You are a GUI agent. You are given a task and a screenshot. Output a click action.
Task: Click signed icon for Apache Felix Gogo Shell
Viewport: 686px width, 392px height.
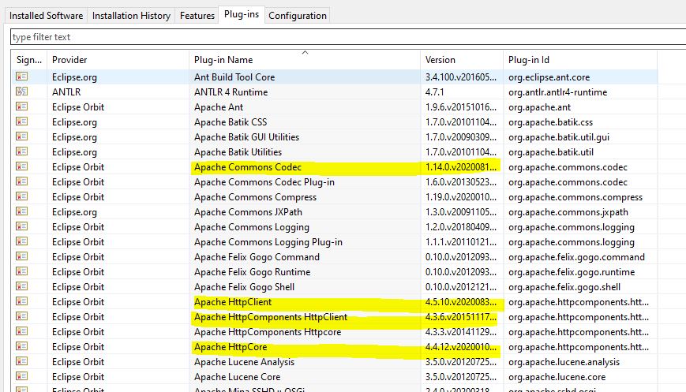[22, 286]
